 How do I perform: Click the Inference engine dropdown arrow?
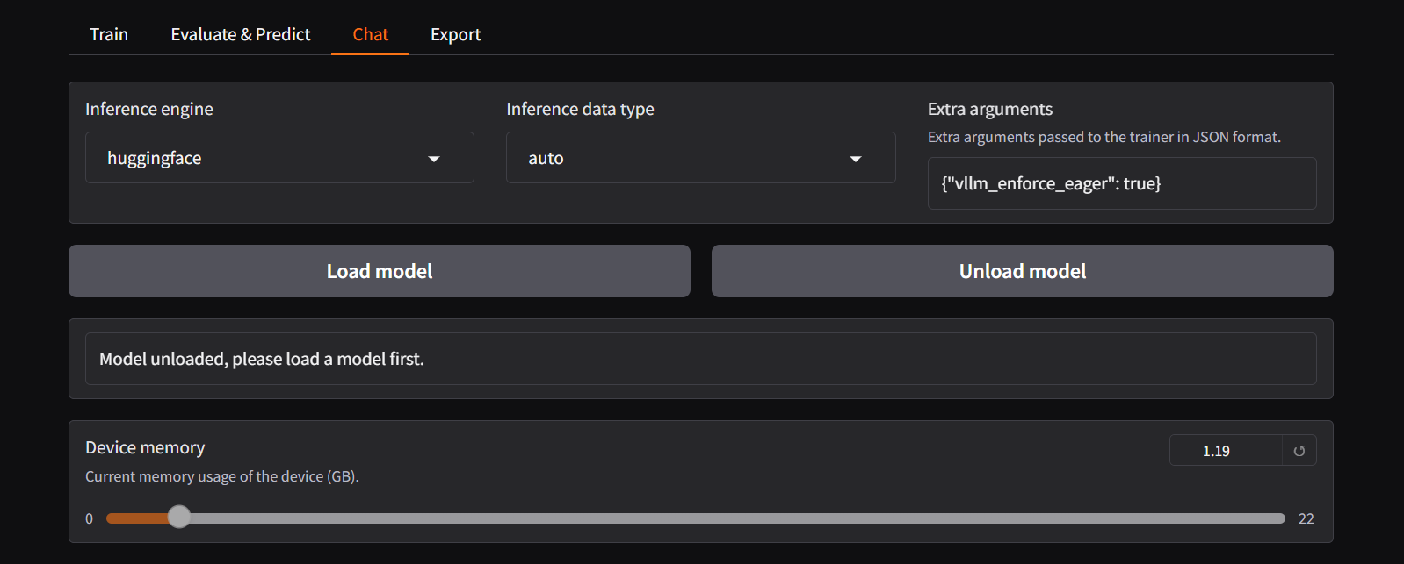coord(433,159)
